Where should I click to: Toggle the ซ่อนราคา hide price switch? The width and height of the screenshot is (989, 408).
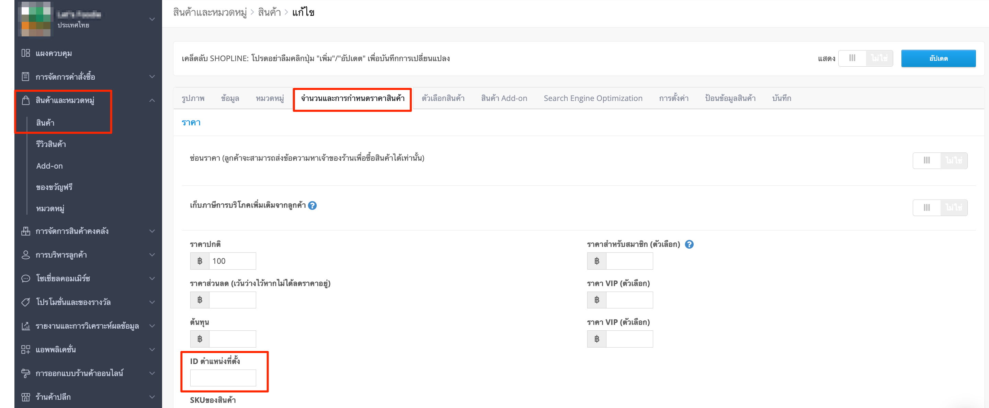[x=940, y=160]
